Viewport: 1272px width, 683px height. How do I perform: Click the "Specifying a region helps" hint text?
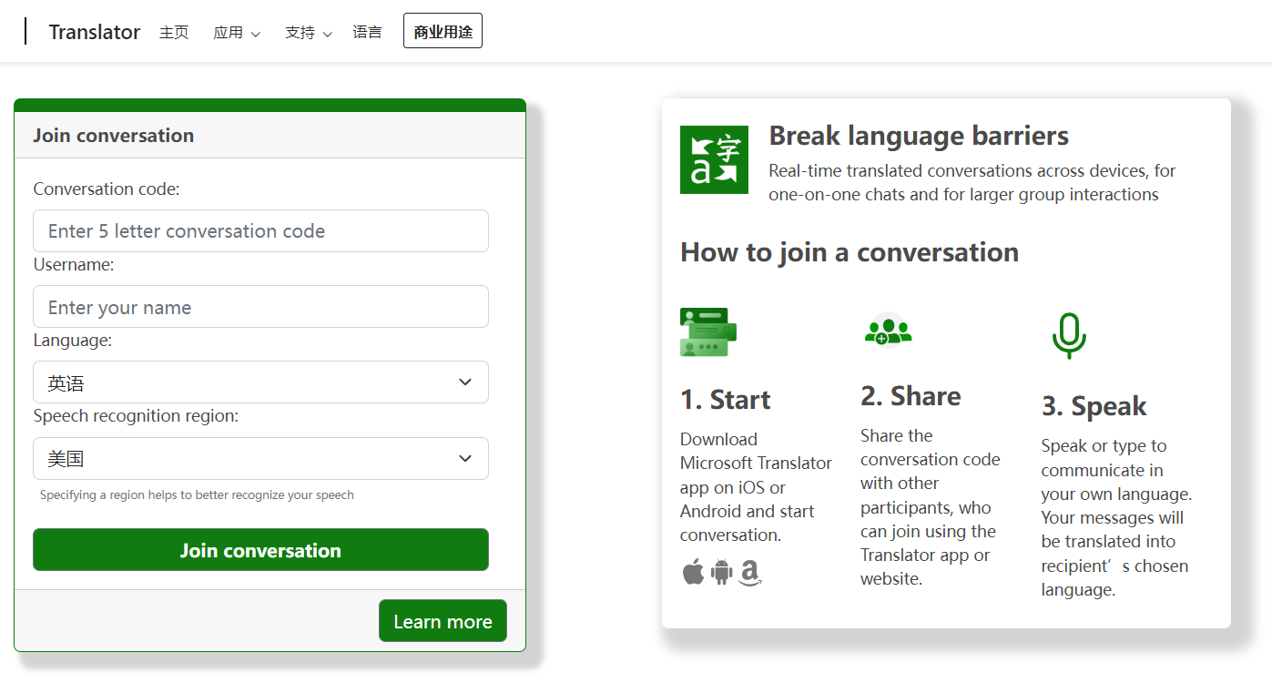[197, 495]
